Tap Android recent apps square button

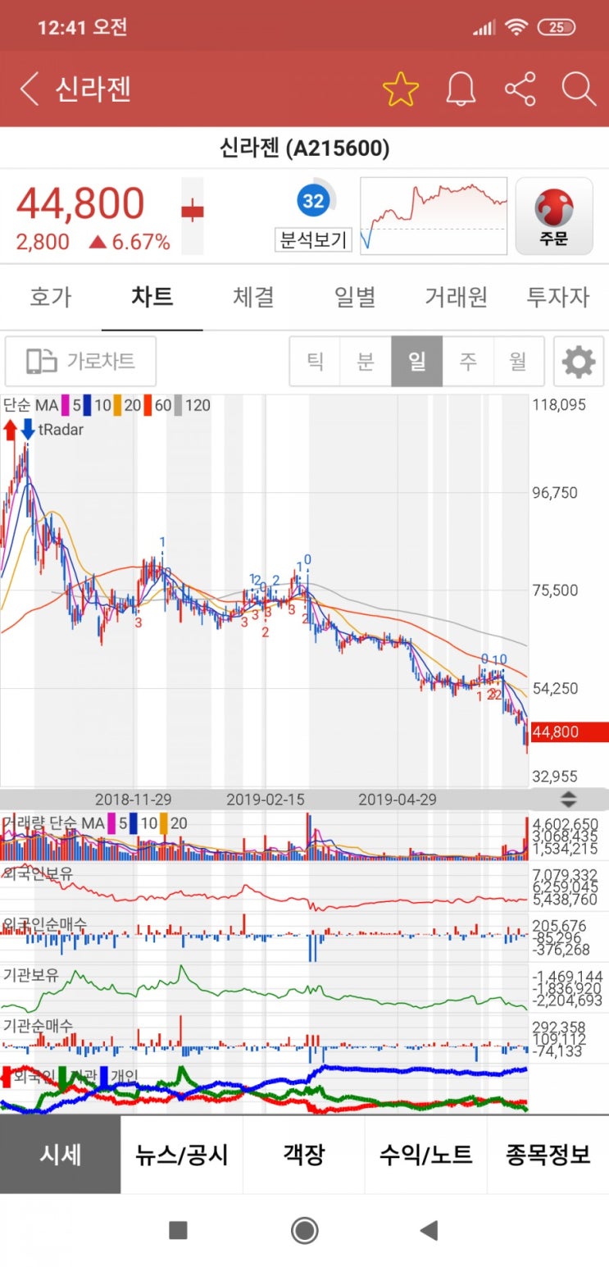tap(178, 1230)
